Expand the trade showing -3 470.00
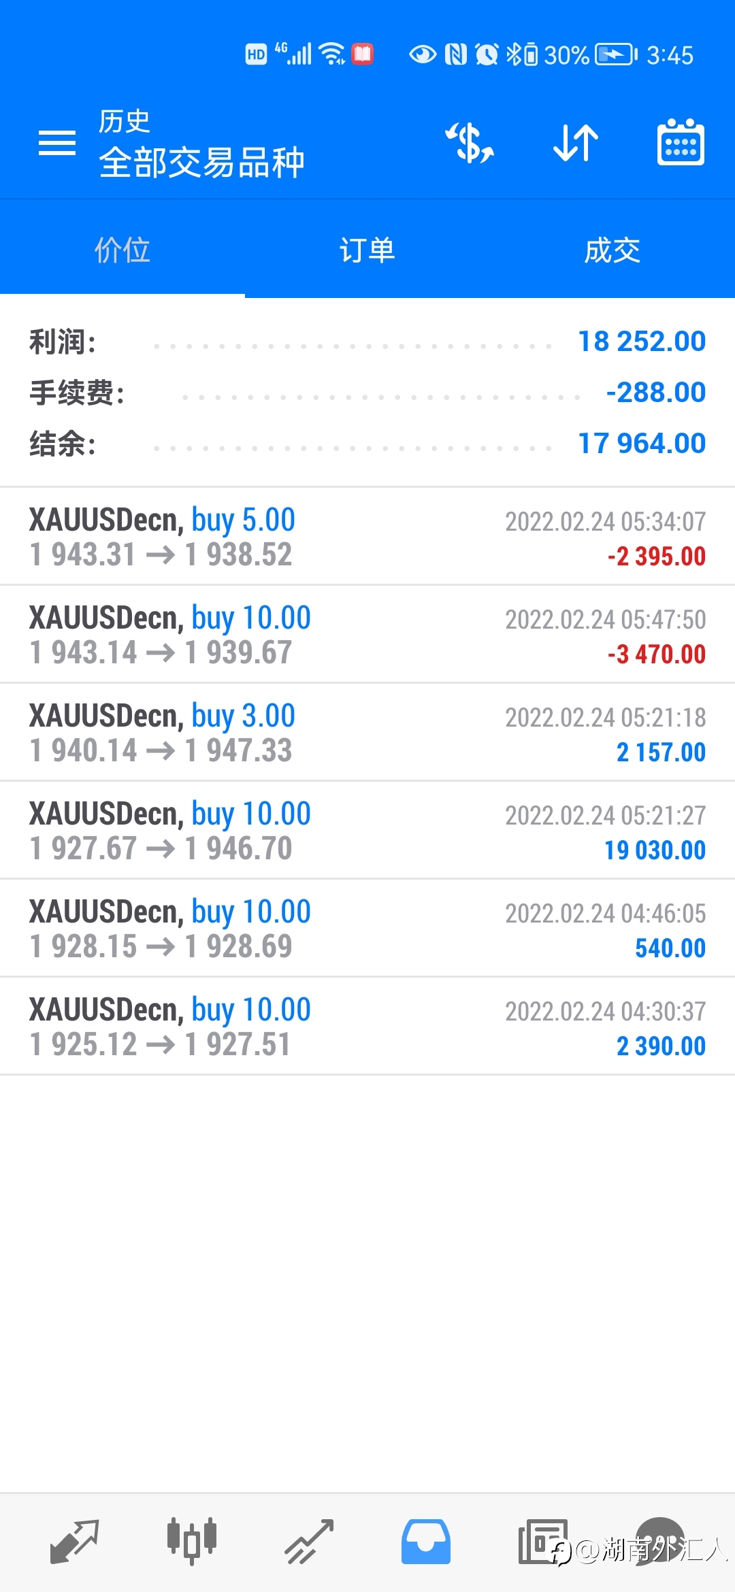735x1592 pixels. [x=367, y=635]
